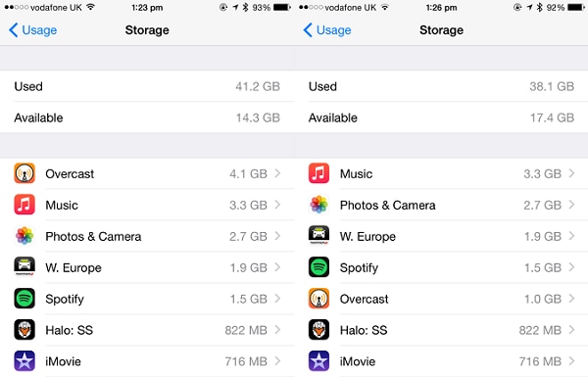
Task: Go back to Usage from the left Storage screen
Action: pos(33,30)
